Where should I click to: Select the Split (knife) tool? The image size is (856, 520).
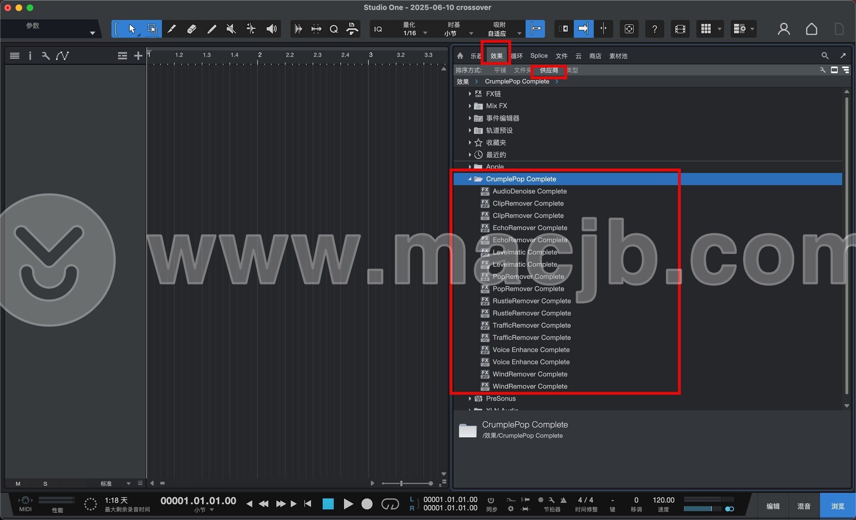pyautogui.click(x=172, y=29)
